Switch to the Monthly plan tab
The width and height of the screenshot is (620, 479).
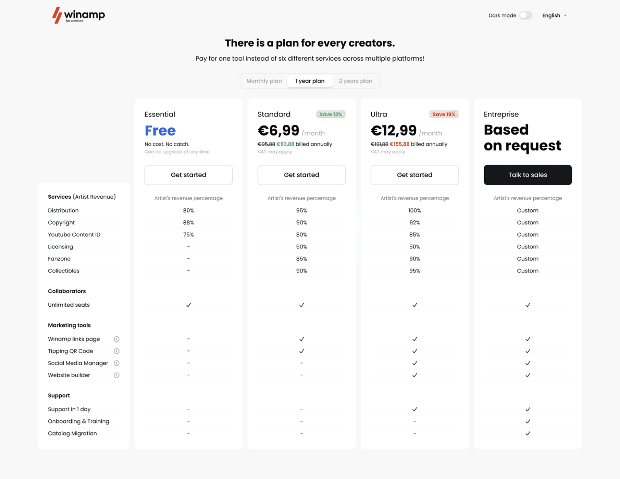click(x=264, y=81)
